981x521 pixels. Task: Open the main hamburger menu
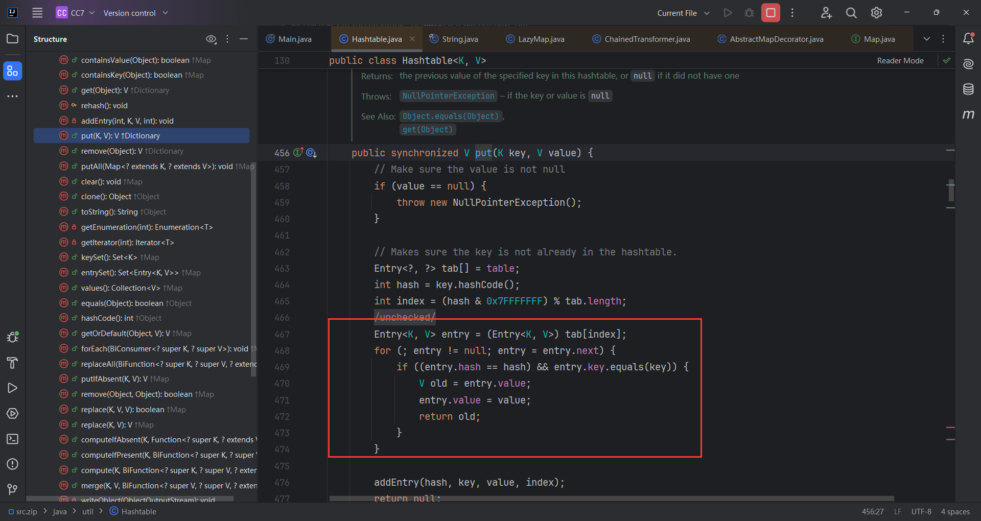click(37, 13)
